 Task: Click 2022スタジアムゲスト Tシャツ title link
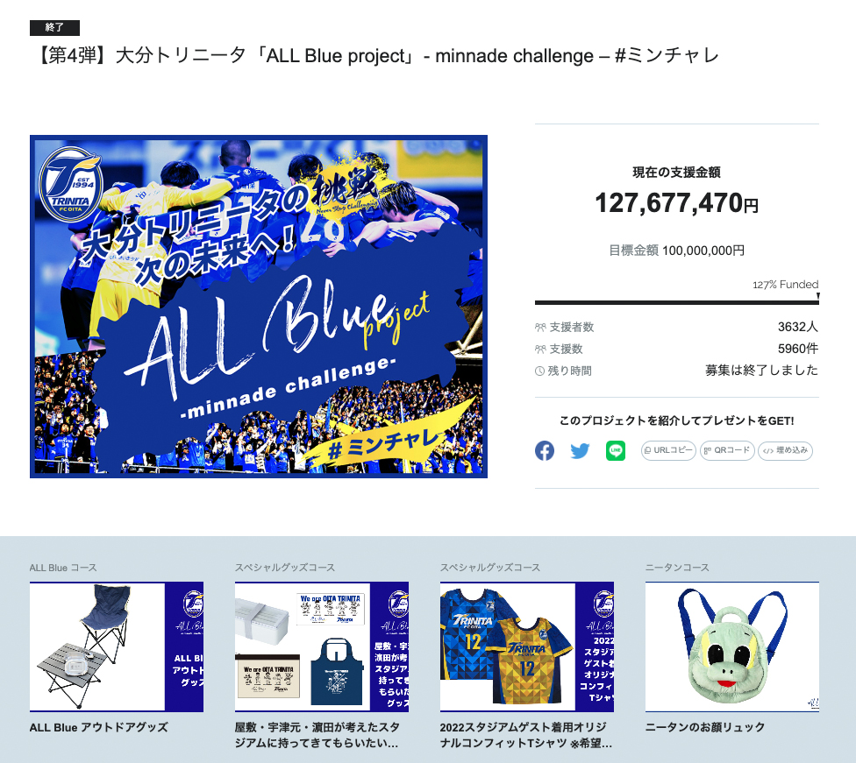[526, 735]
